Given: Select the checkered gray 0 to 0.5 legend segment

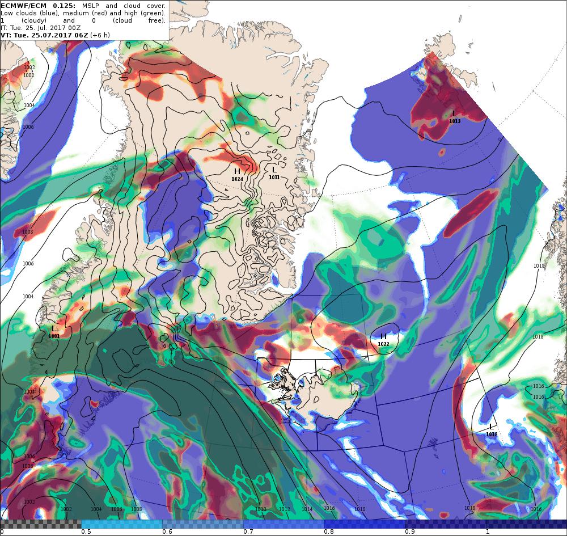Looking at the screenshot, I should 41,524.
